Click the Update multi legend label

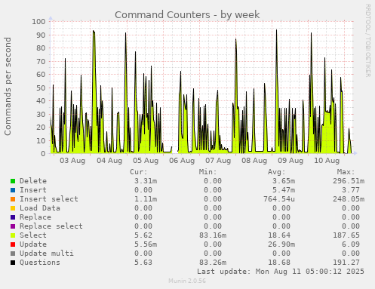coord(47,254)
